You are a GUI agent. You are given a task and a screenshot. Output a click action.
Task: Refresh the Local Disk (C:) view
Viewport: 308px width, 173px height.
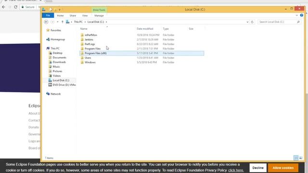(252, 22)
